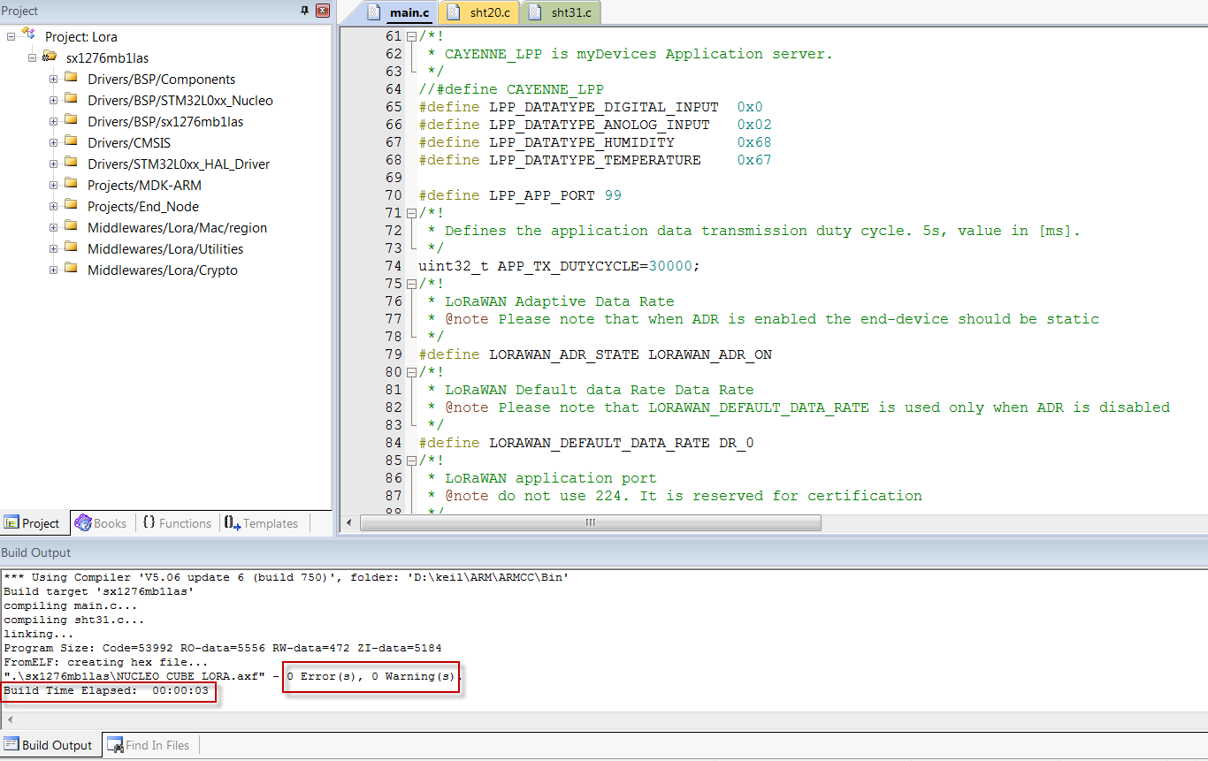The height and width of the screenshot is (761, 1208).
Task: Click the editor horizontal scrollbar thumb
Action: [591, 523]
